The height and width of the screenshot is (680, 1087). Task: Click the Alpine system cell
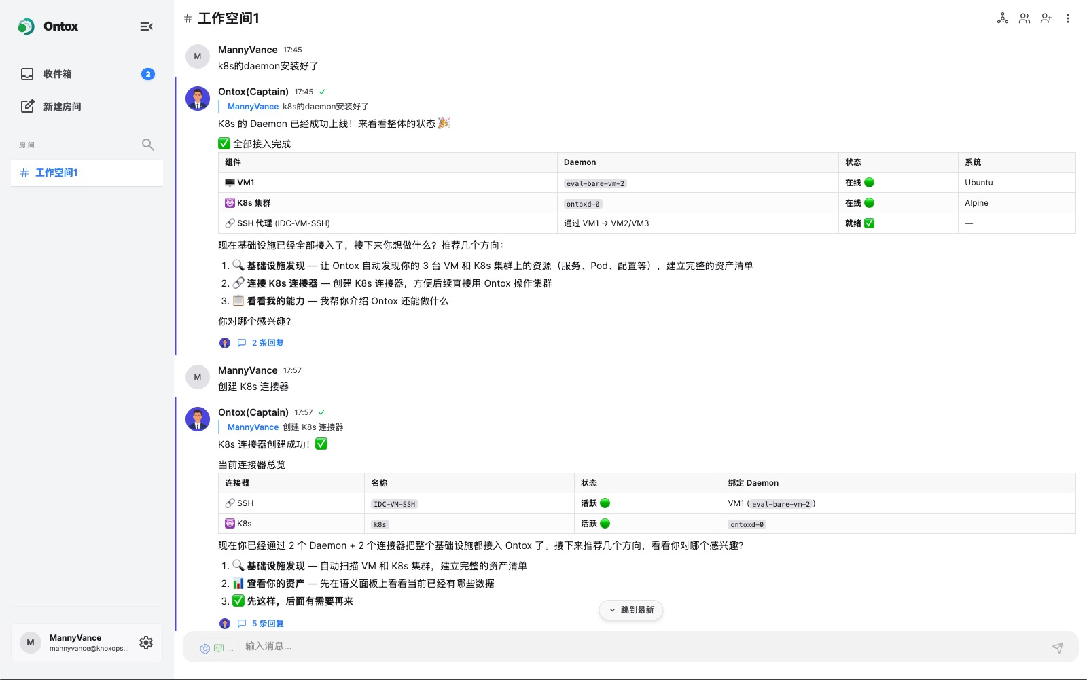pos(1016,203)
